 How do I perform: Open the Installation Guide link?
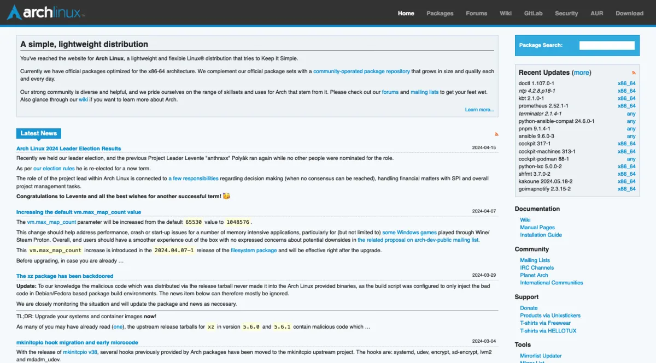pos(541,235)
